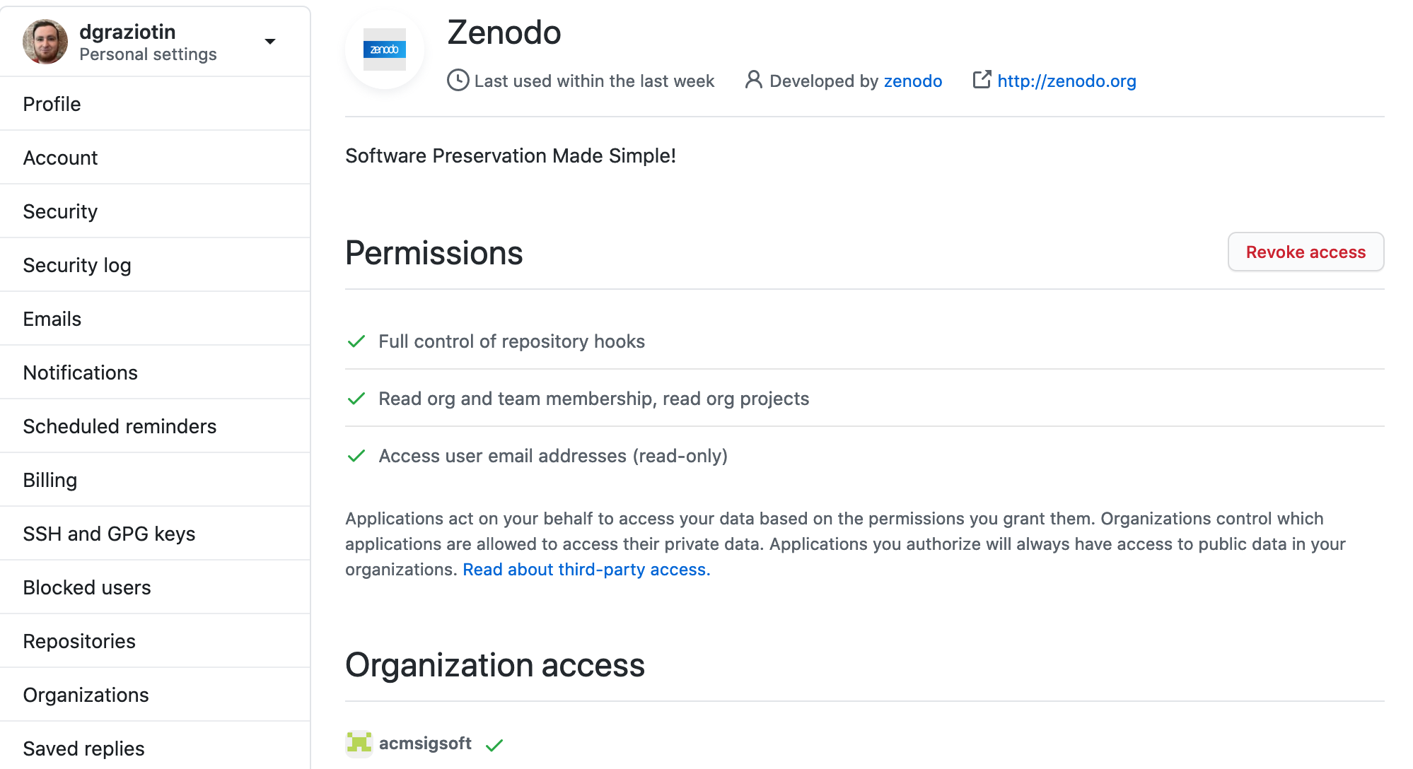
Task: Switch to the Notifications section
Action: click(81, 372)
